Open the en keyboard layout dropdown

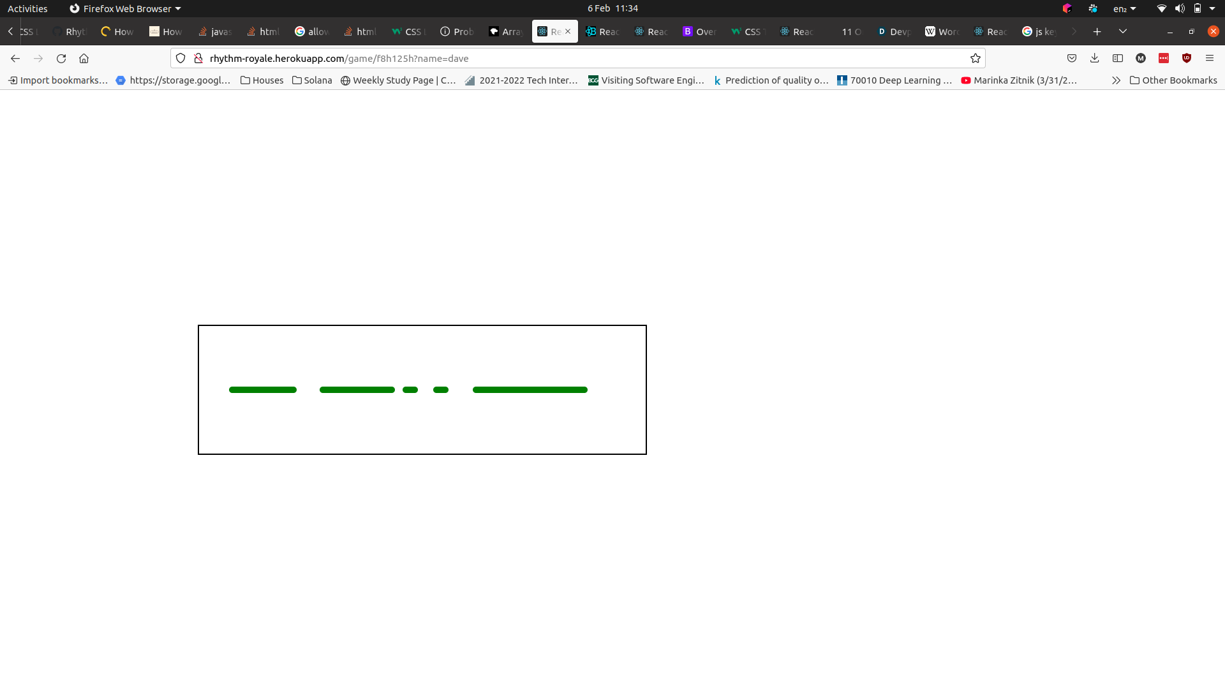point(1124,8)
